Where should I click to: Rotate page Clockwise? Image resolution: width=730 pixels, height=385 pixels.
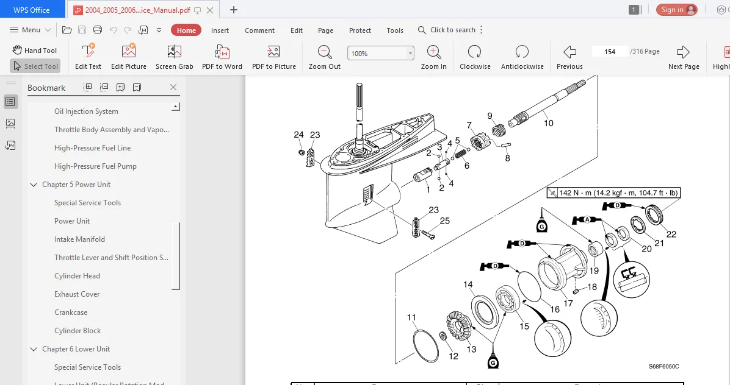click(x=475, y=57)
